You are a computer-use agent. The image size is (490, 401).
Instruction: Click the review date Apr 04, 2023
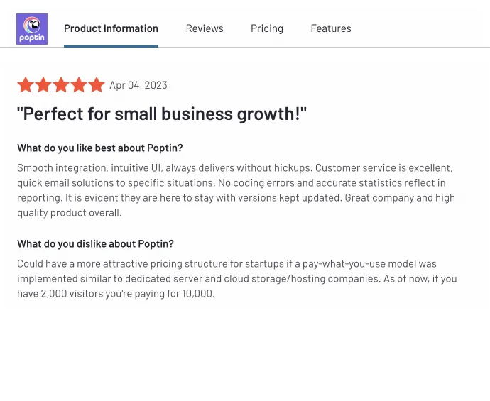138,85
